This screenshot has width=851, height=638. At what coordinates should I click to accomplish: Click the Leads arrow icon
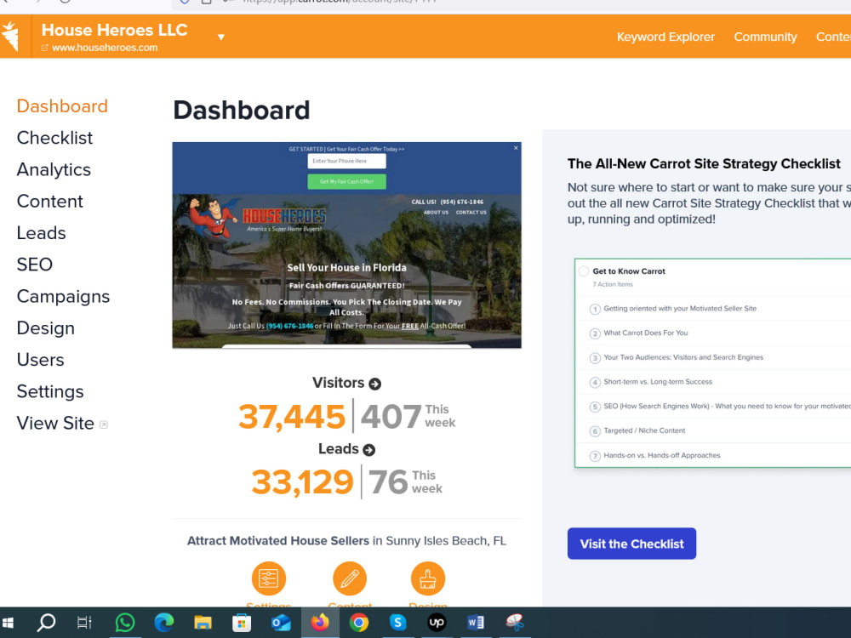coord(369,450)
